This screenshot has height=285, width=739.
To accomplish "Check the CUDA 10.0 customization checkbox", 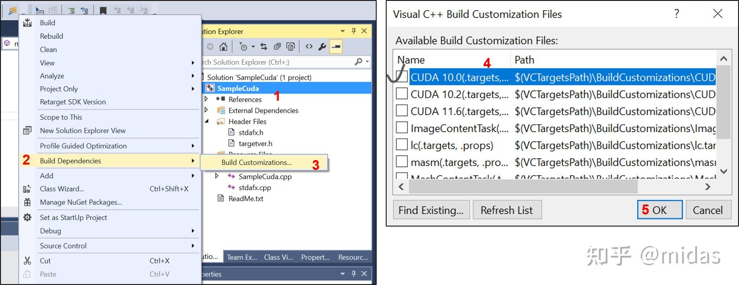I will [x=401, y=77].
